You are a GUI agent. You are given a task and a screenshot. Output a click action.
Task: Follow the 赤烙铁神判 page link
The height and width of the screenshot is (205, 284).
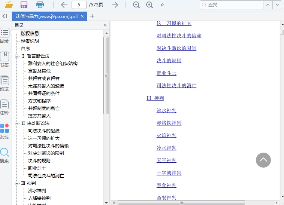169,123
